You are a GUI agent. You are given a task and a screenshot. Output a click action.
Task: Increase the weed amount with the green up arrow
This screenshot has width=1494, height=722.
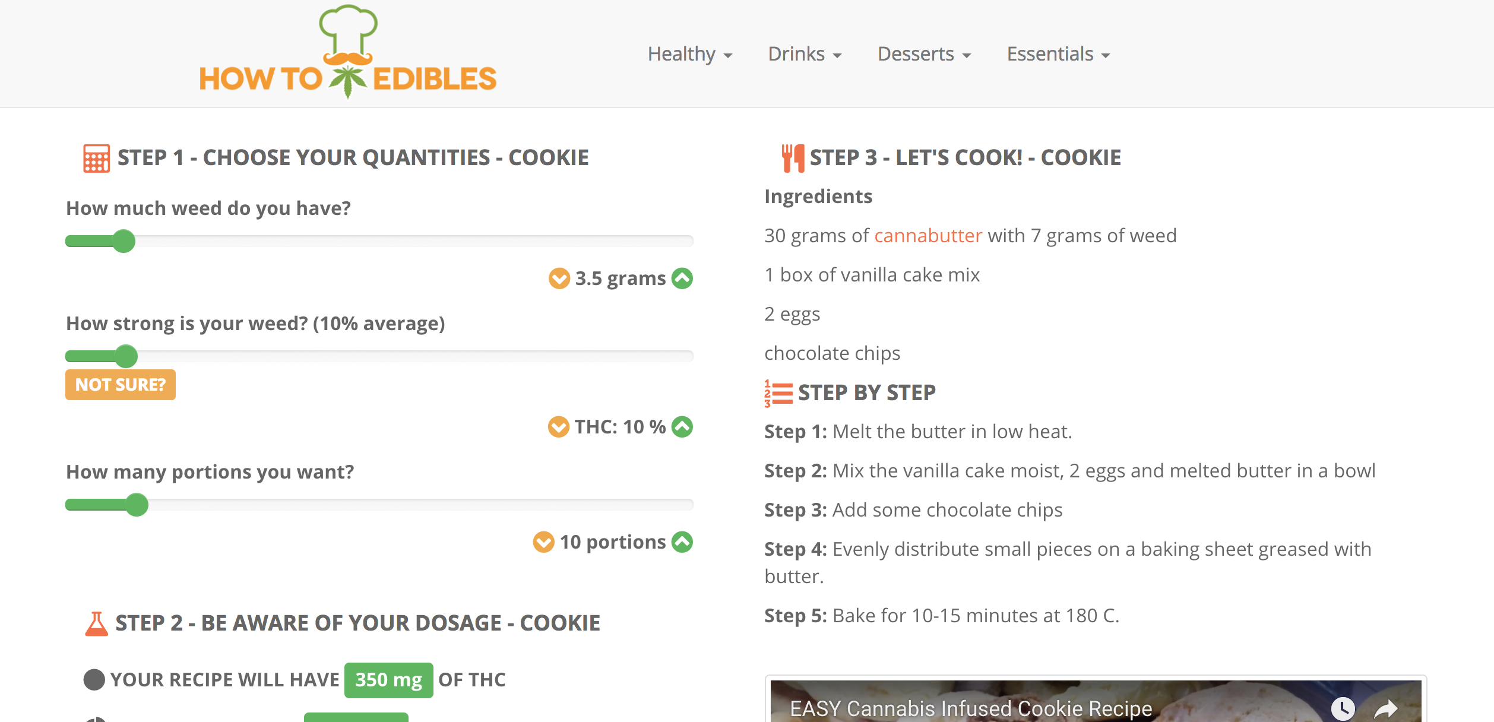point(682,278)
